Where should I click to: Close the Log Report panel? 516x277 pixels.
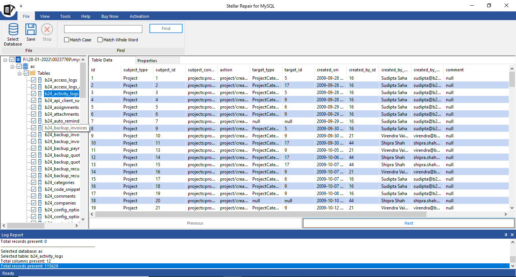tap(512, 235)
